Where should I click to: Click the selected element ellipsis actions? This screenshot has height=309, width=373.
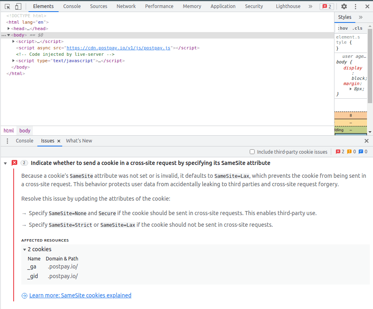(4, 35)
